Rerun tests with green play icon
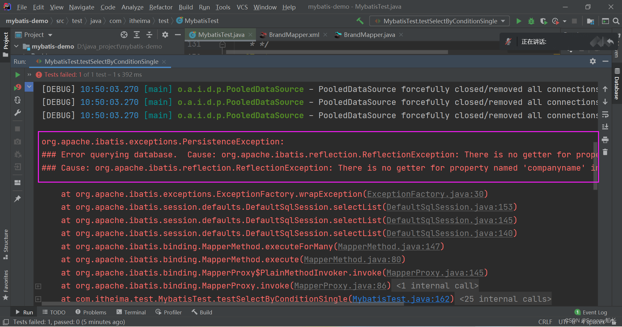622x327 pixels. 17,75
